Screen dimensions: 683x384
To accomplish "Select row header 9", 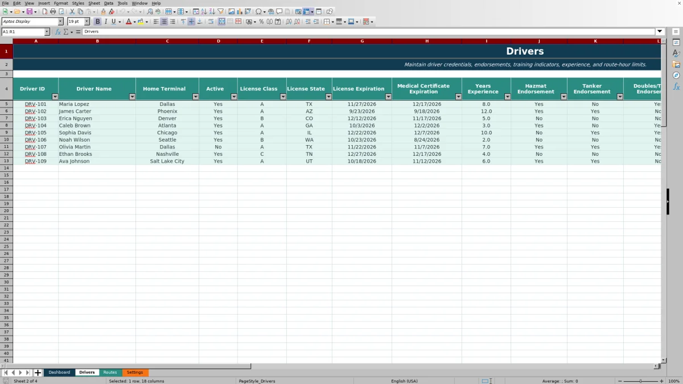I will tap(6, 133).
